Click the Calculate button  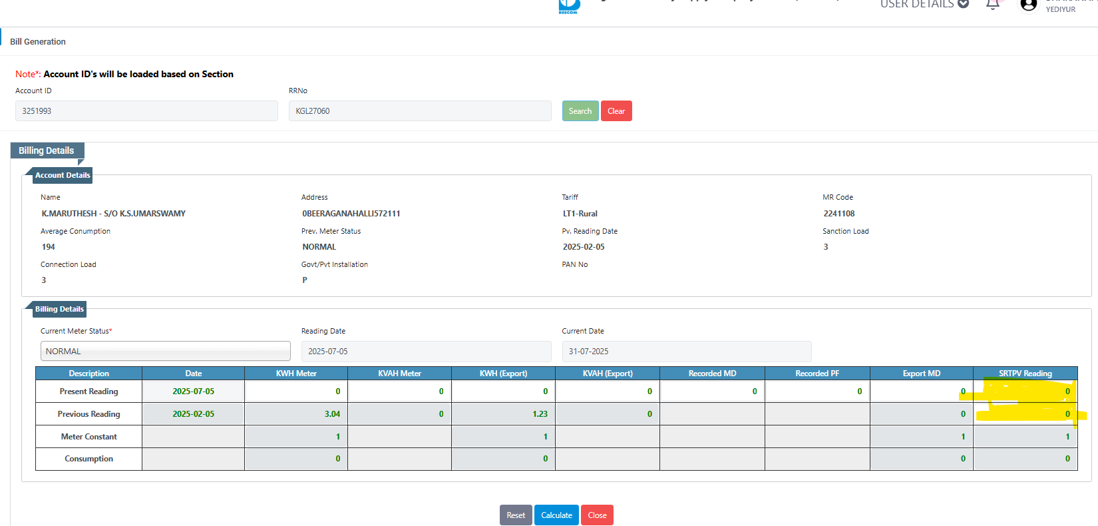(556, 515)
